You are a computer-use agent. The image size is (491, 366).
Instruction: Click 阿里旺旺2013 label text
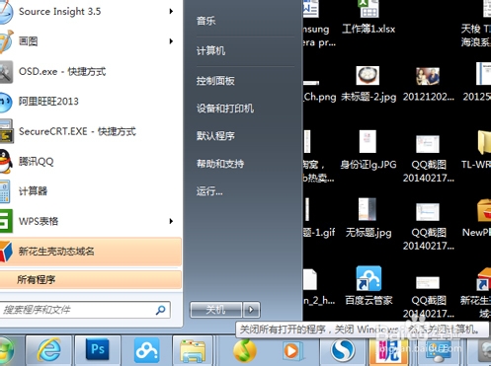(48, 102)
